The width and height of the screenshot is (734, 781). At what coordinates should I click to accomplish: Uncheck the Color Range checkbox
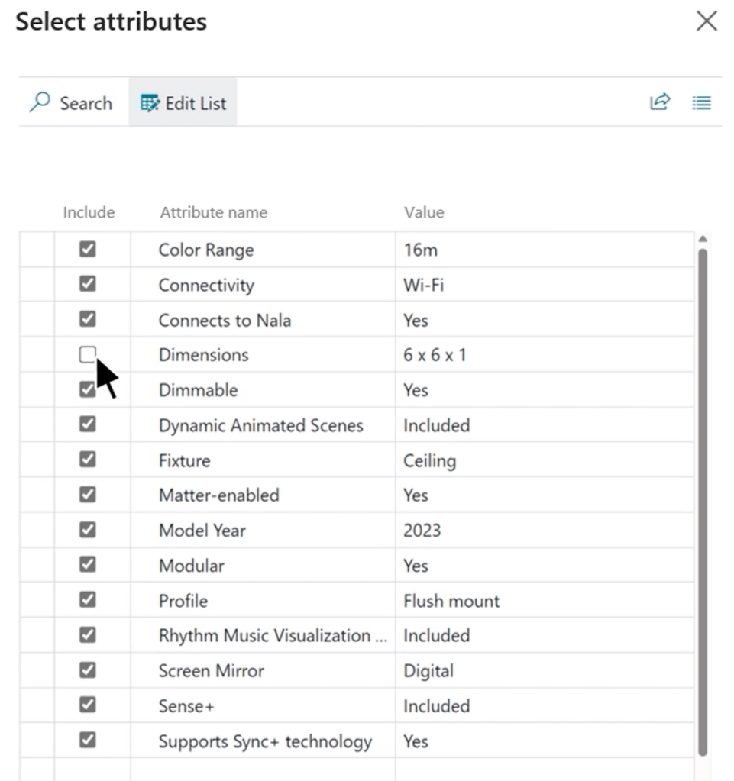coord(88,249)
